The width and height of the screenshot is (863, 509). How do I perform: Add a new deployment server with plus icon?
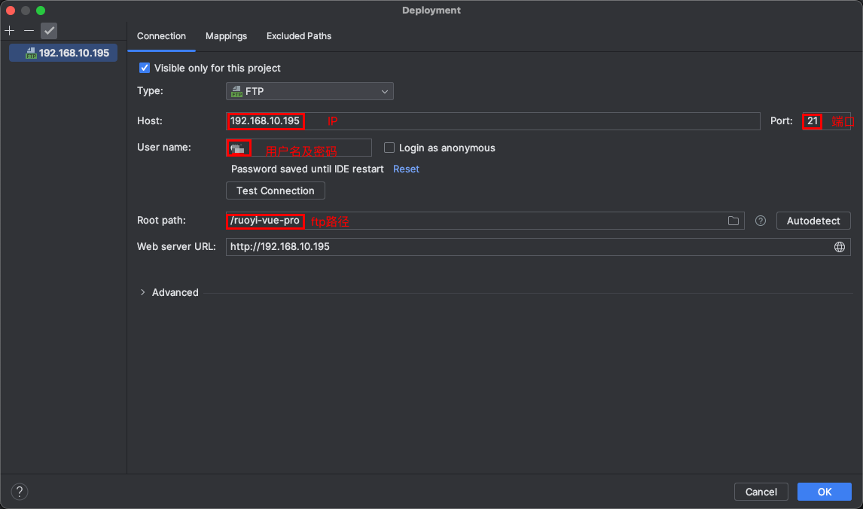[x=9, y=31]
